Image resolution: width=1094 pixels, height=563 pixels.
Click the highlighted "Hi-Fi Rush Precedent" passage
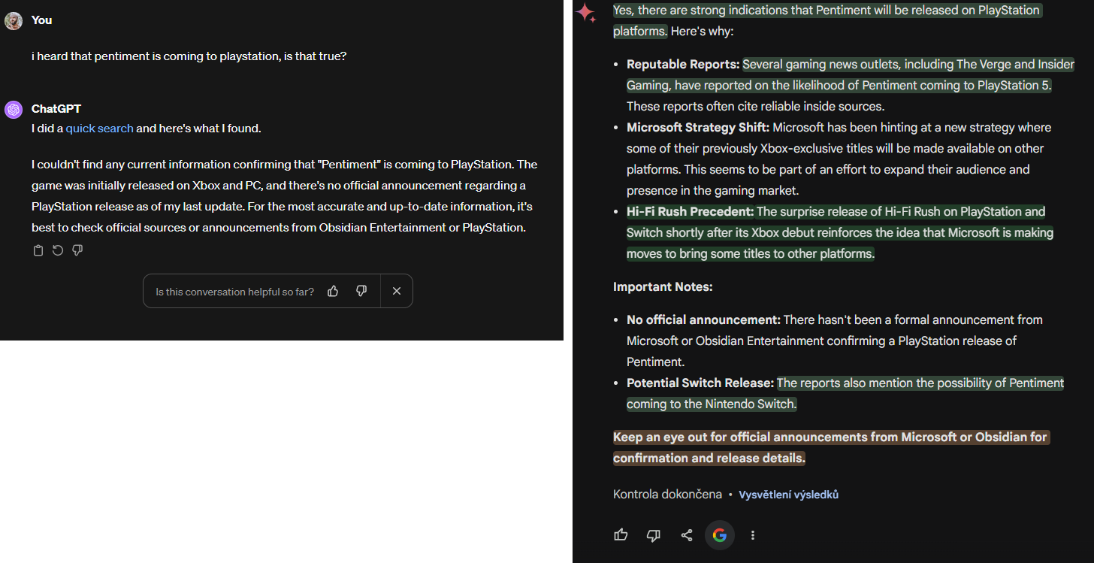[840, 233]
